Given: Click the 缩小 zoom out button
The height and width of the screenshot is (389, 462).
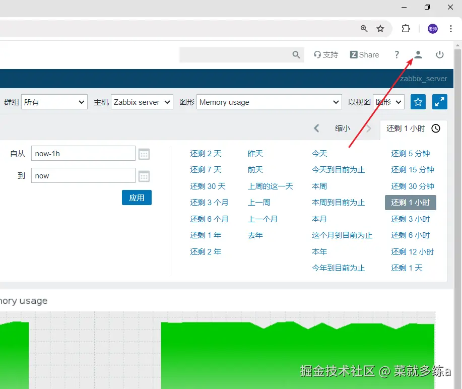Looking at the screenshot, I should tap(343, 128).
